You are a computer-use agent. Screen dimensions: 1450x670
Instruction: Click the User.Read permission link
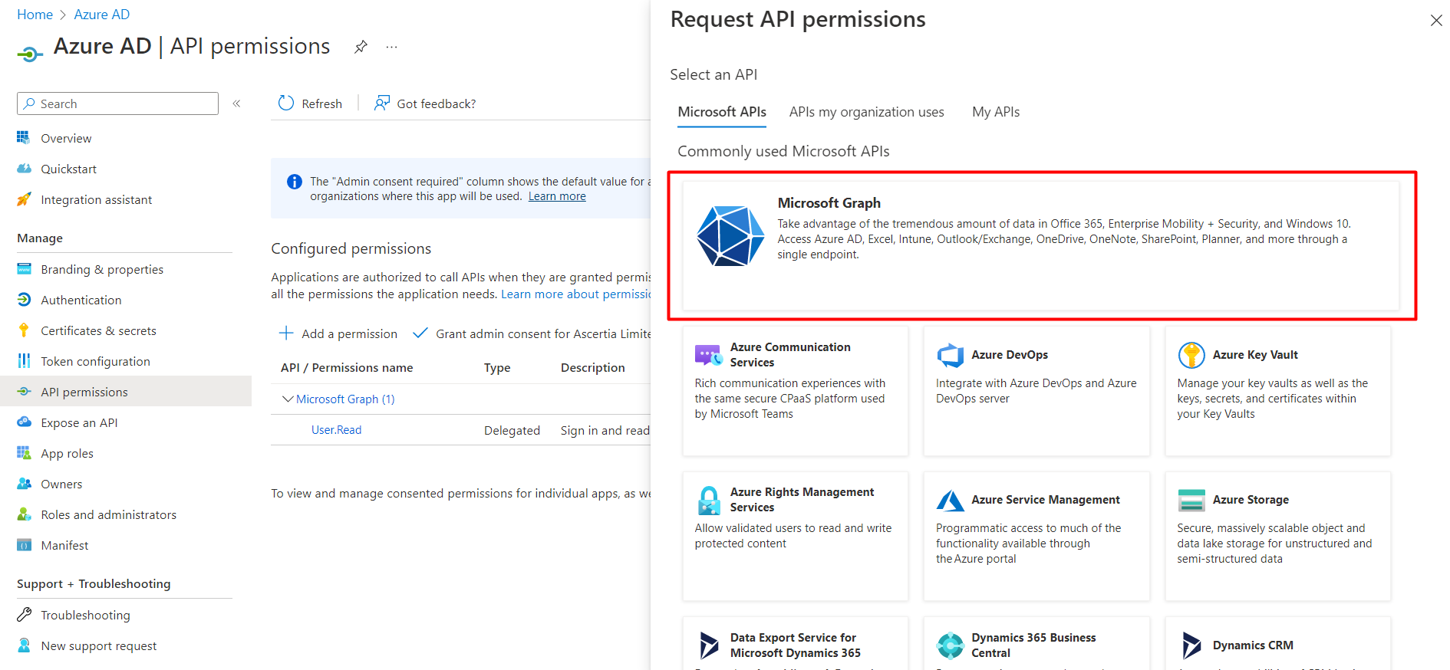click(x=336, y=430)
